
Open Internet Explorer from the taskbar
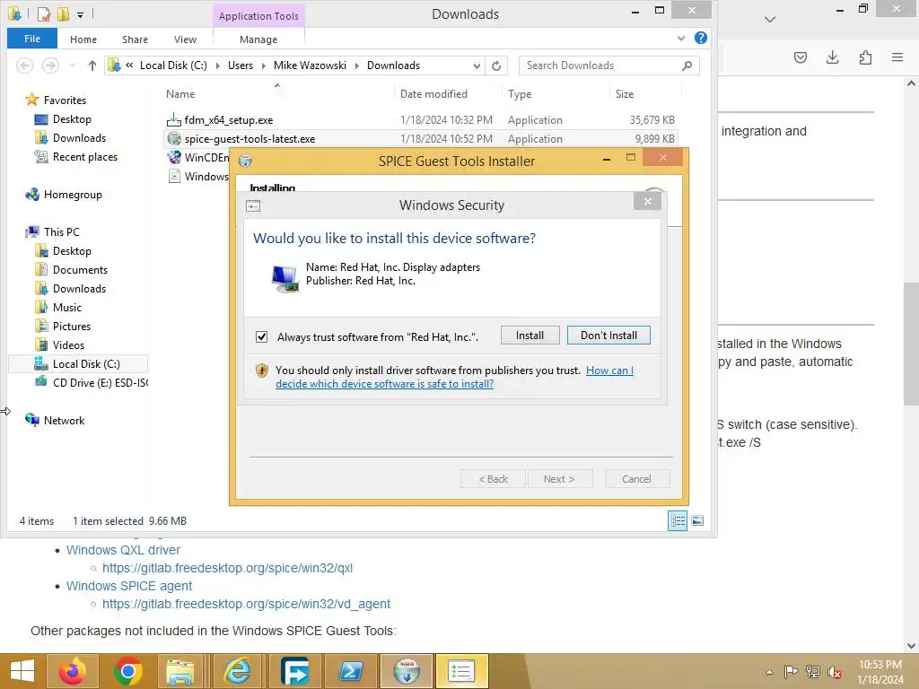[237, 671]
